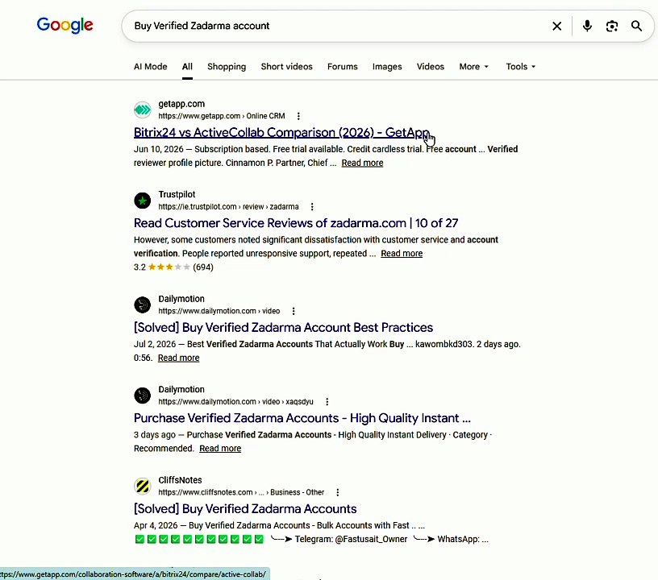Open [Solved] Buy Verified Zadarma Accounts CliffsNotes
Viewport: 658px width, 580px height.
pyautogui.click(x=245, y=509)
